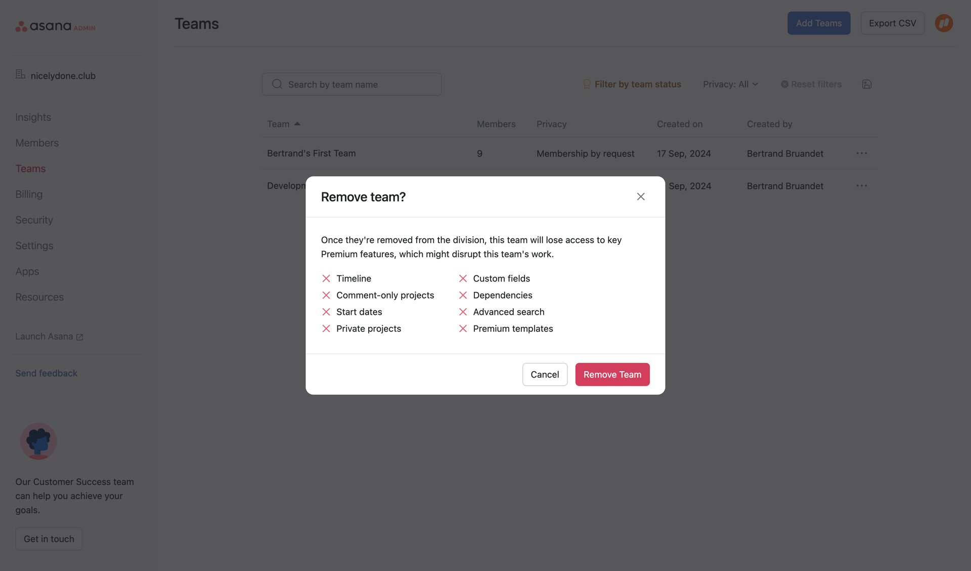Click the badge icon beside Filter by team status
This screenshot has width=971, height=571.
pyautogui.click(x=586, y=84)
